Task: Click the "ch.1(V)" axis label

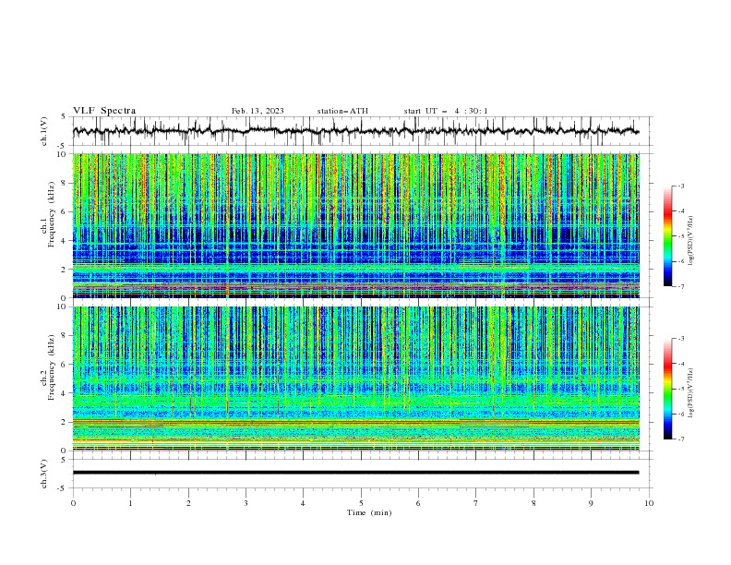Action: coord(44,131)
